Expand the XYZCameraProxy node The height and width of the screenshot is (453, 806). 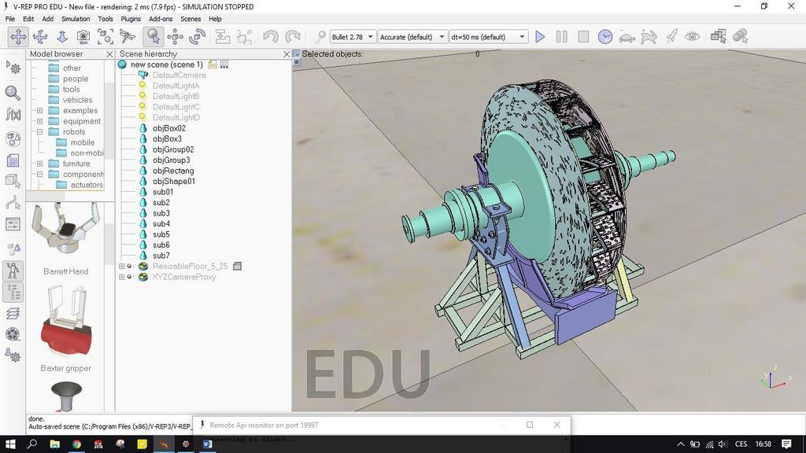coord(122,277)
